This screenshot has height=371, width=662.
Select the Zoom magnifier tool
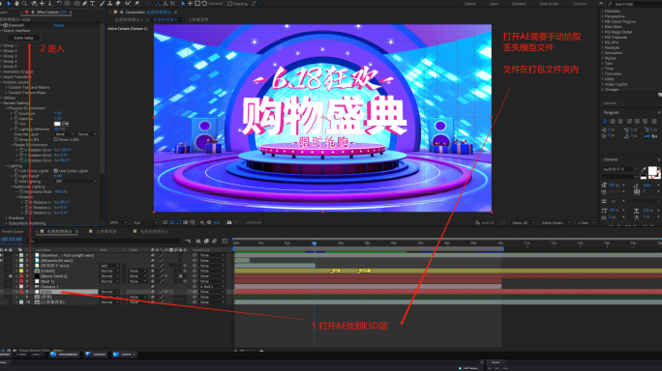(24, 3)
